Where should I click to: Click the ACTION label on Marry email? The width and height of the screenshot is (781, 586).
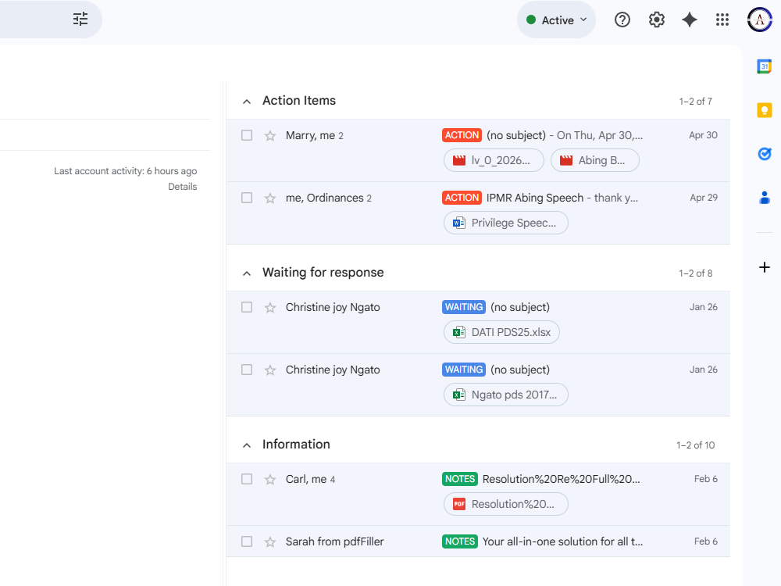[462, 135]
